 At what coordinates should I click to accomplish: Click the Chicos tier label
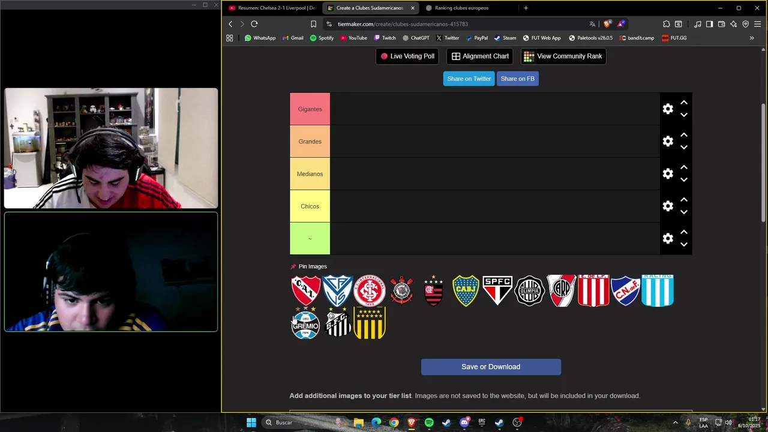point(310,206)
